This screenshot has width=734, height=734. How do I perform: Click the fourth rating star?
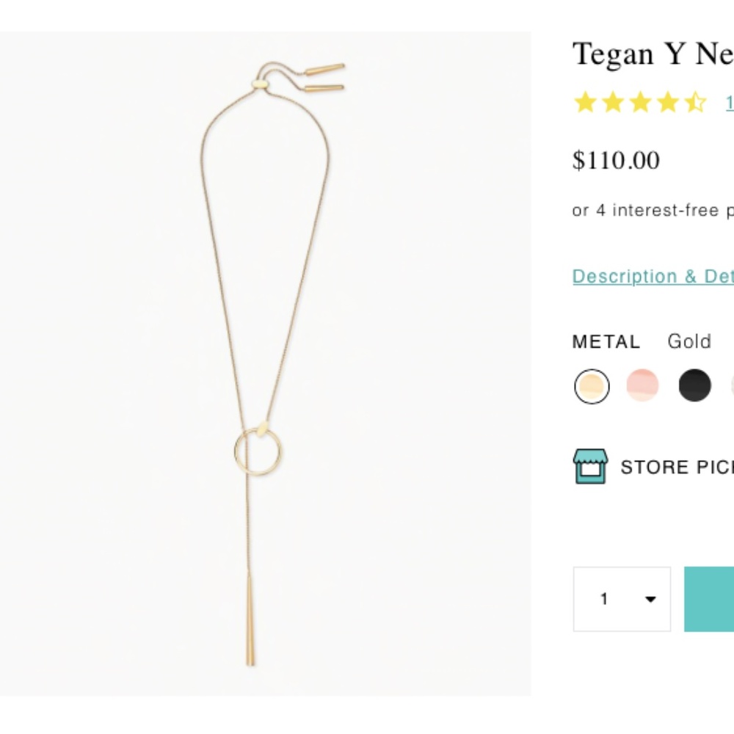[666, 104]
